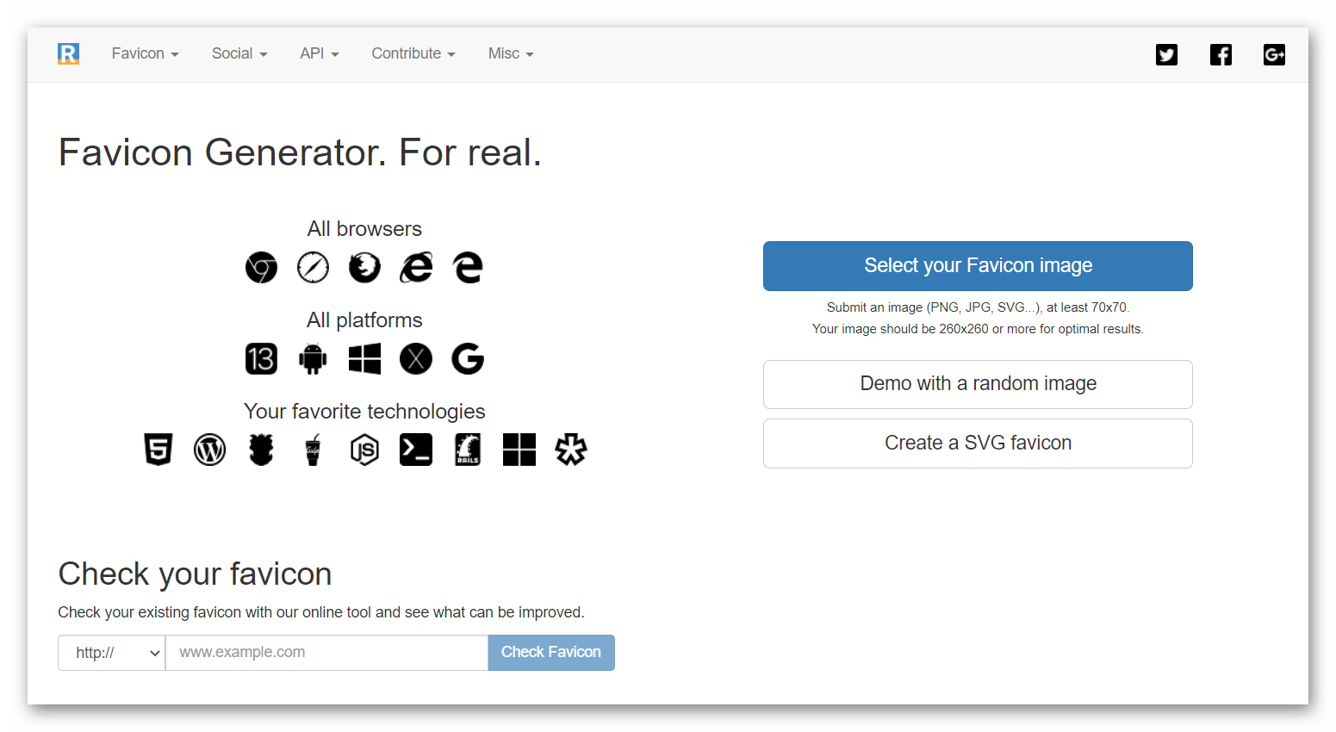Viewport: 1336px width, 732px height.
Task: Expand the API navbar menu
Action: click(x=320, y=53)
